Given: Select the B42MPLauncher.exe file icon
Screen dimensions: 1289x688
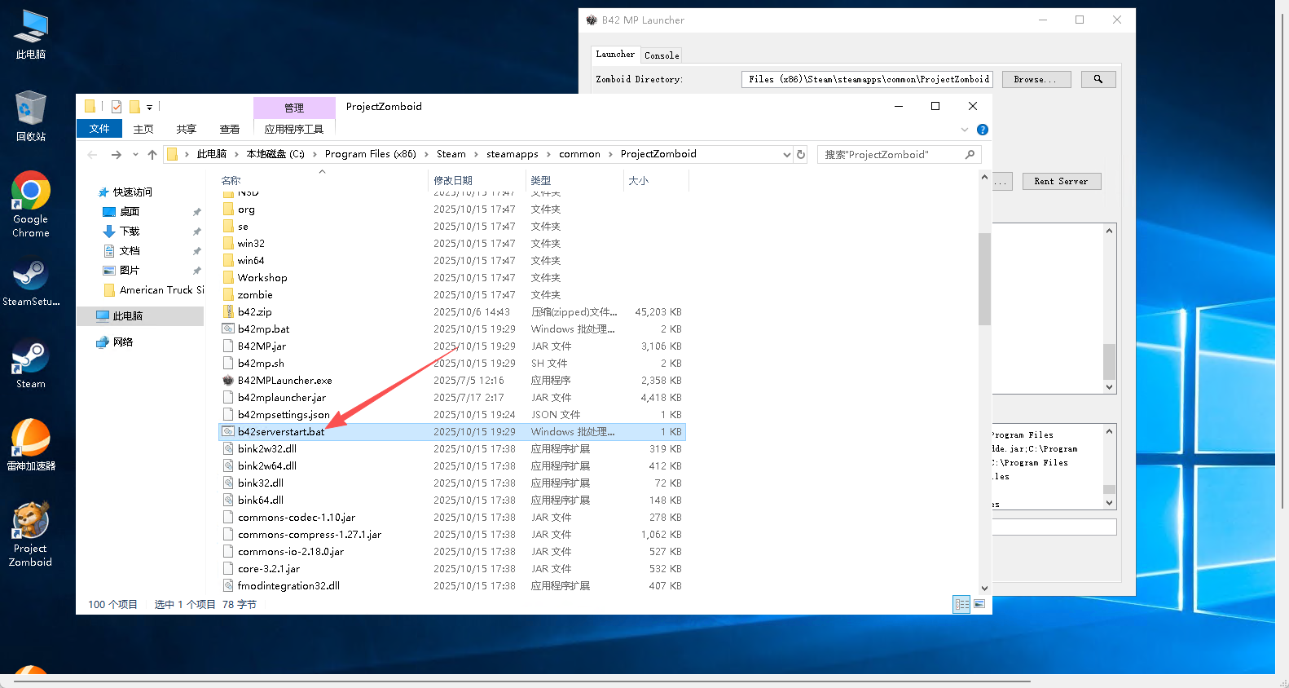Looking at the screenshot, I should click(228, 381).
